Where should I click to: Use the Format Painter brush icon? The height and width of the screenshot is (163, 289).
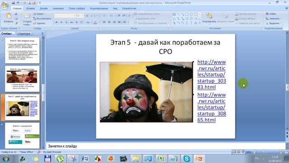(16, 23)
